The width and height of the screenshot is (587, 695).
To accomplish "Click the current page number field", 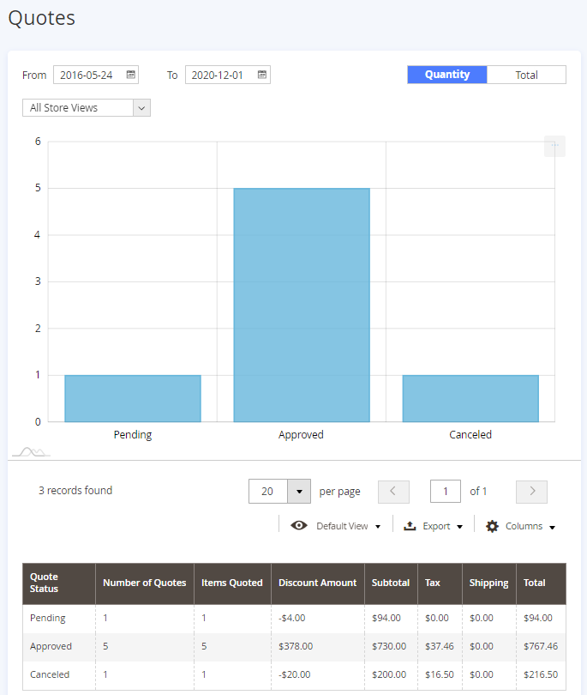I will click(x=446, y=492).
